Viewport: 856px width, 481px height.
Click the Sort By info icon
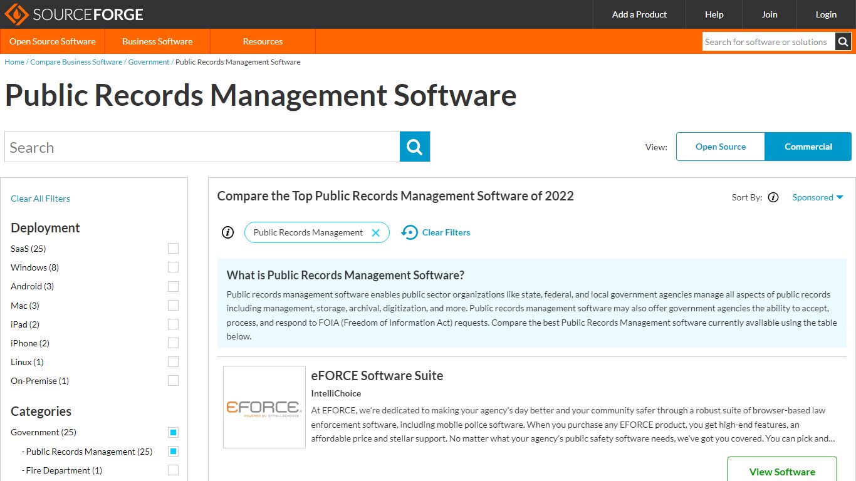click(x=773, y=197)
